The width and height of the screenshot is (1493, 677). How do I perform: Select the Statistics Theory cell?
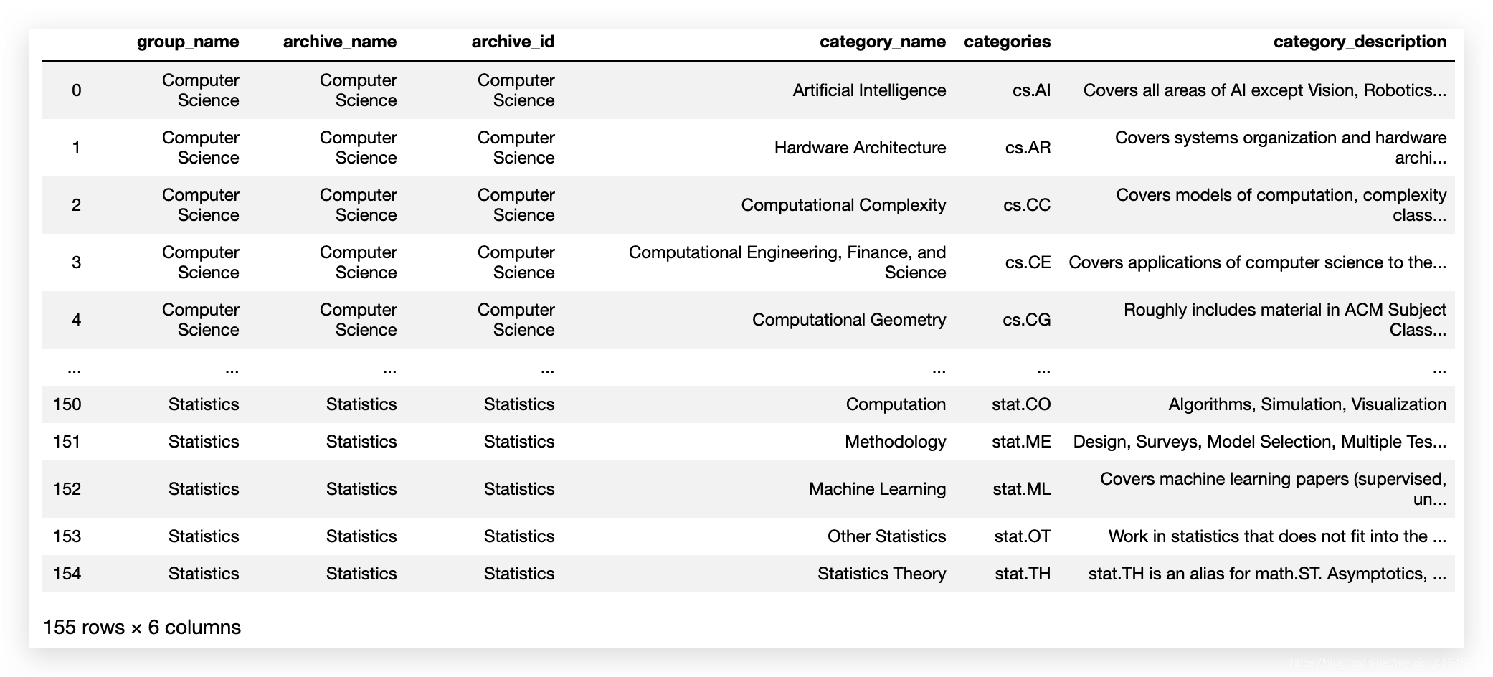[x=882, y=574]
